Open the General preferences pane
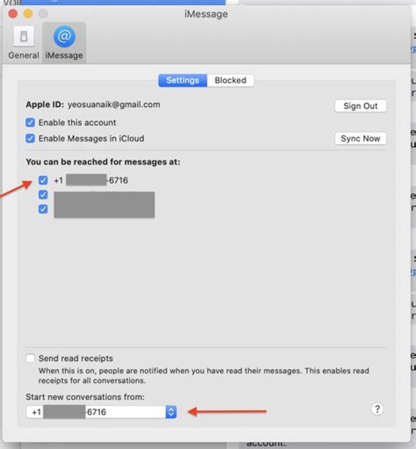The height and width of the screenshot is (449, 416). point(24,43)
